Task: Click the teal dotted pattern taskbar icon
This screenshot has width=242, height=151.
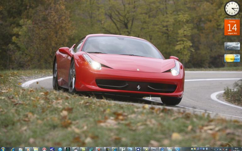Action: point(91,149)
